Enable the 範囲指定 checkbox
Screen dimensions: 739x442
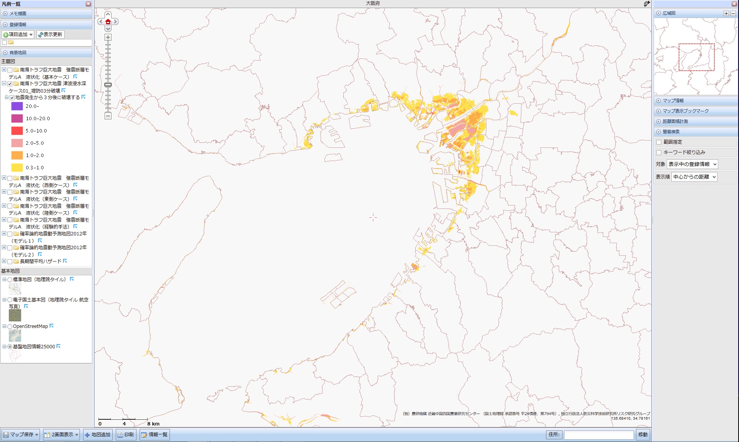pos(659,142)
